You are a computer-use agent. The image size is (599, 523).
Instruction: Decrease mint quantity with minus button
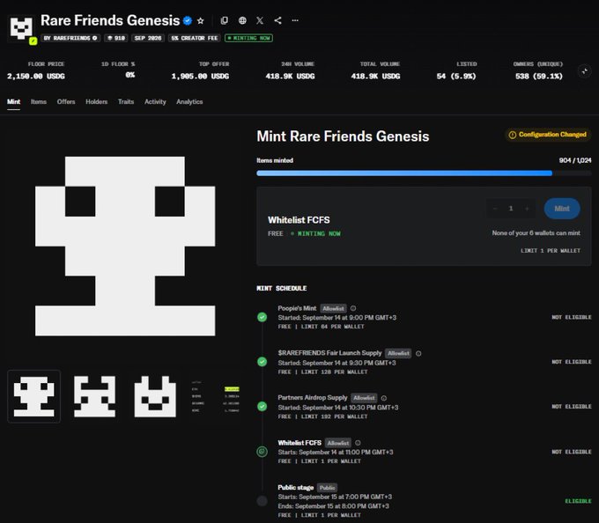(x=495, y=209)
